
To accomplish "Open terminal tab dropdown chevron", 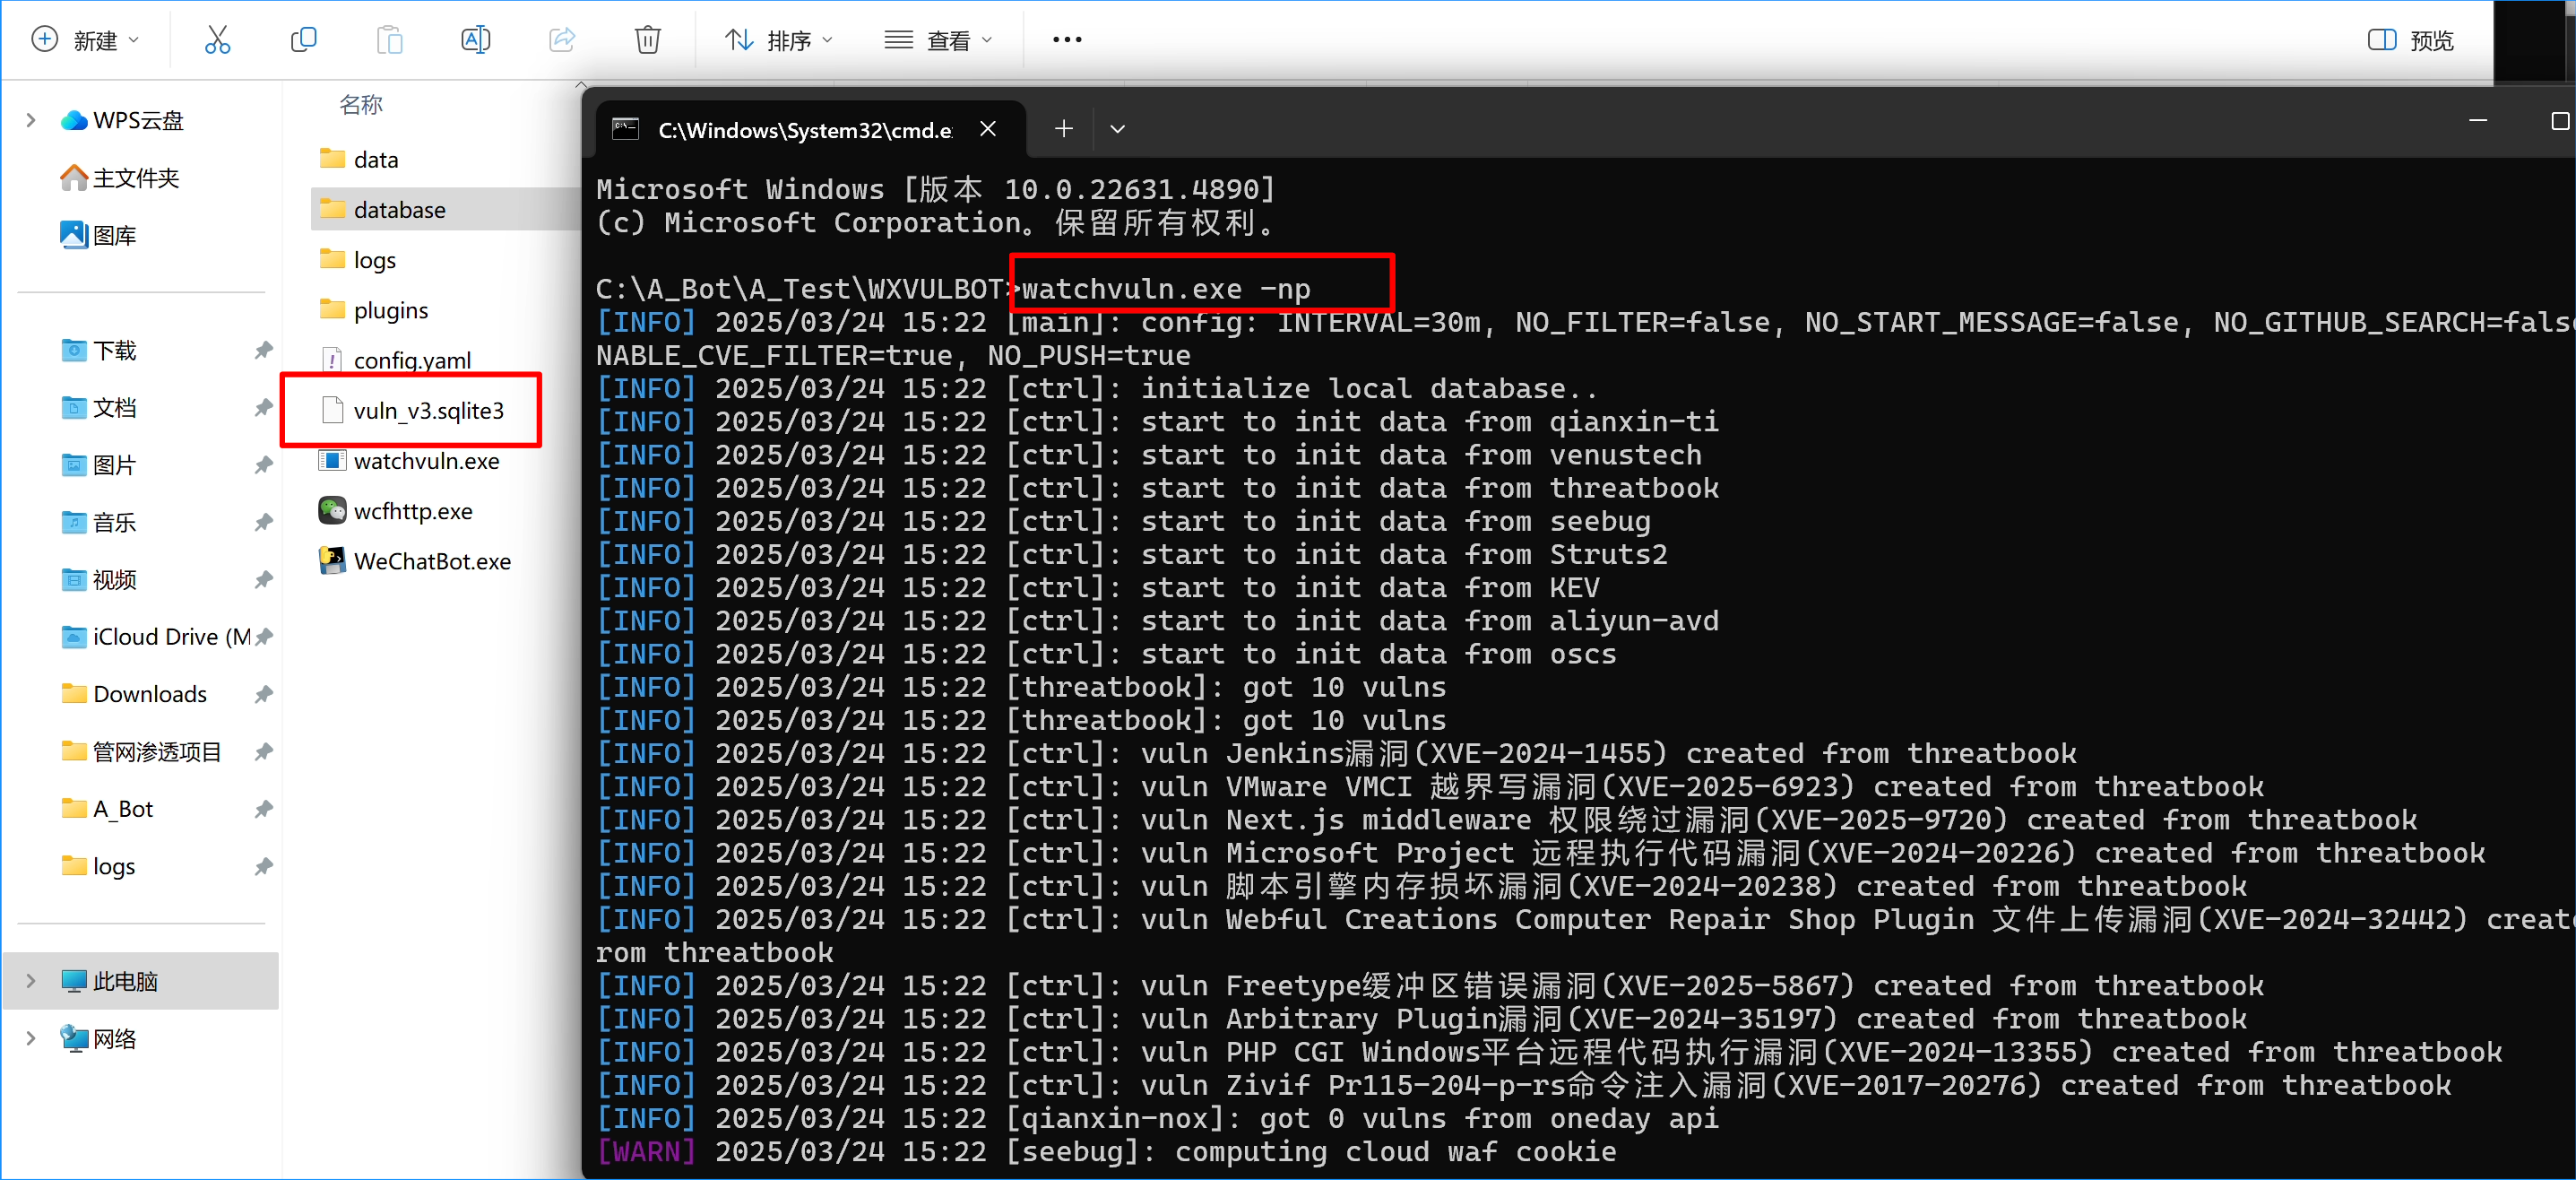I will pyautogui.click(x=1117, y=129).
